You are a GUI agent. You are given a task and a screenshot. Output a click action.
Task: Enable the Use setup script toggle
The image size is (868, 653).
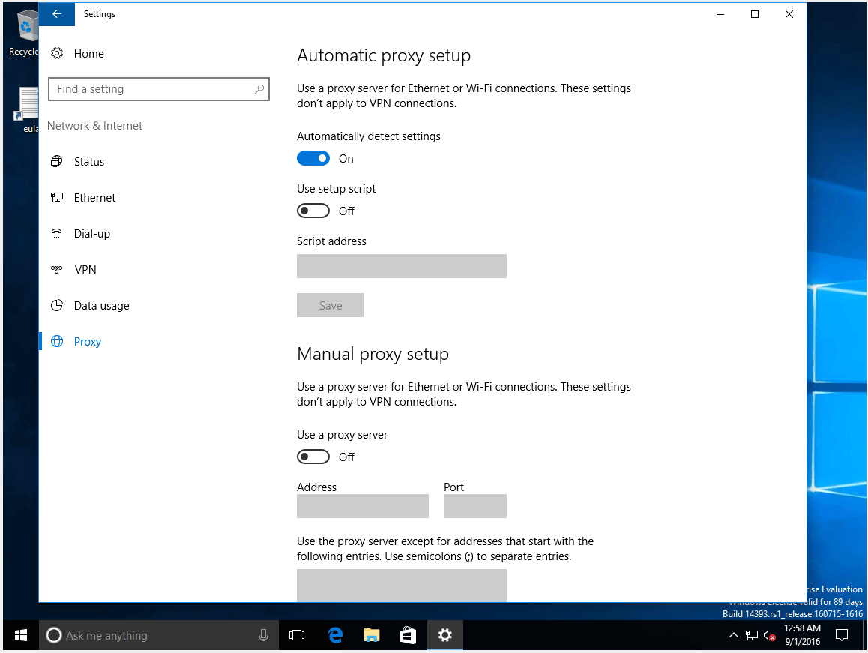point(313,211)
